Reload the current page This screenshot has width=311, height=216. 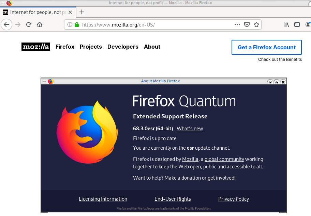pos(29,24)
